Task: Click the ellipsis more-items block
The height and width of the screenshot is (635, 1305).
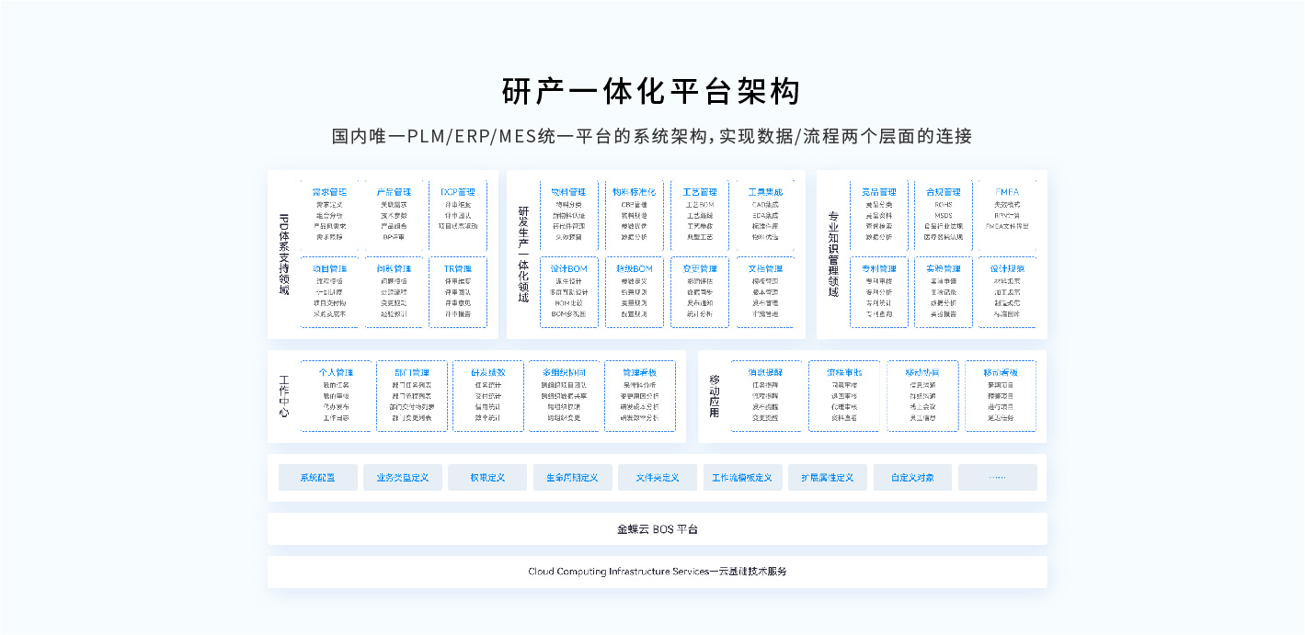Action: 997,478
